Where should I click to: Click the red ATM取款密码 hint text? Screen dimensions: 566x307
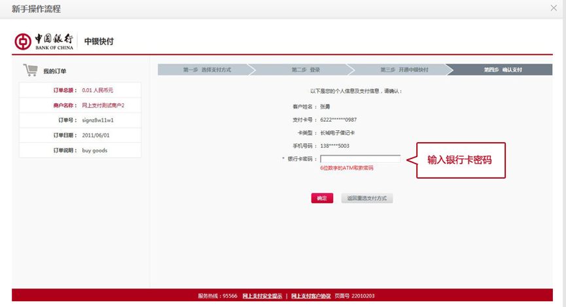pos(347,168)
